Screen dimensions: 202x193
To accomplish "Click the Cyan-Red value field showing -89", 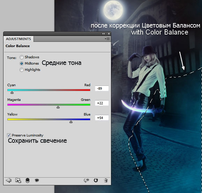I will click(102, 88).
